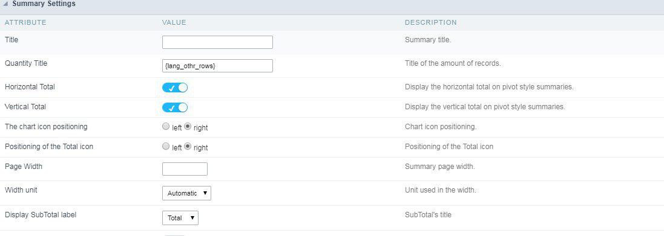The height and width of the screenshot is (236, 664).
Task: Click the DESCRIPTION column header
Action: pos(431,22)
